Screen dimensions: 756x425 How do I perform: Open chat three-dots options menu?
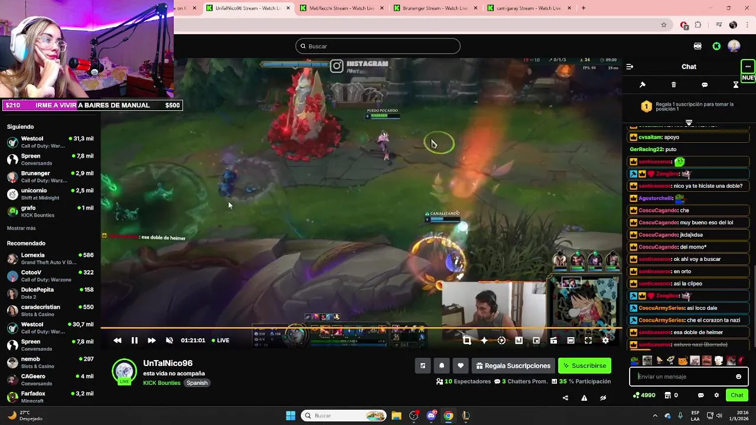748,67
